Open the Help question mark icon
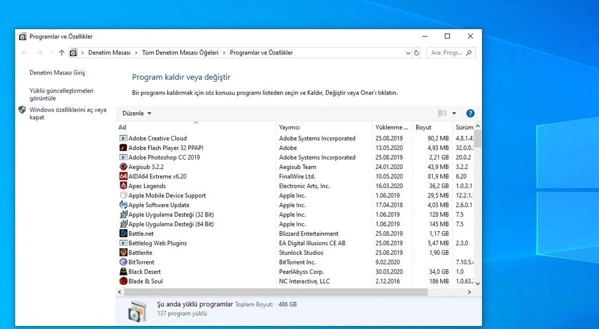Image resolution: width=599 pixels, height=329 pixels. tap(470, 113)
